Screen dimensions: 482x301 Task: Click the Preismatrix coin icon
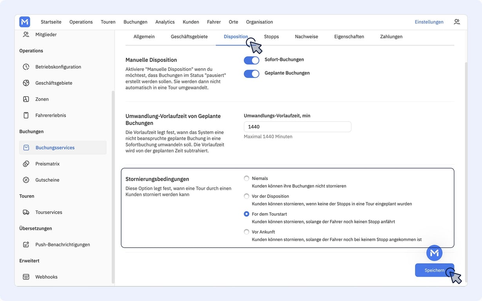coord(26,164)
